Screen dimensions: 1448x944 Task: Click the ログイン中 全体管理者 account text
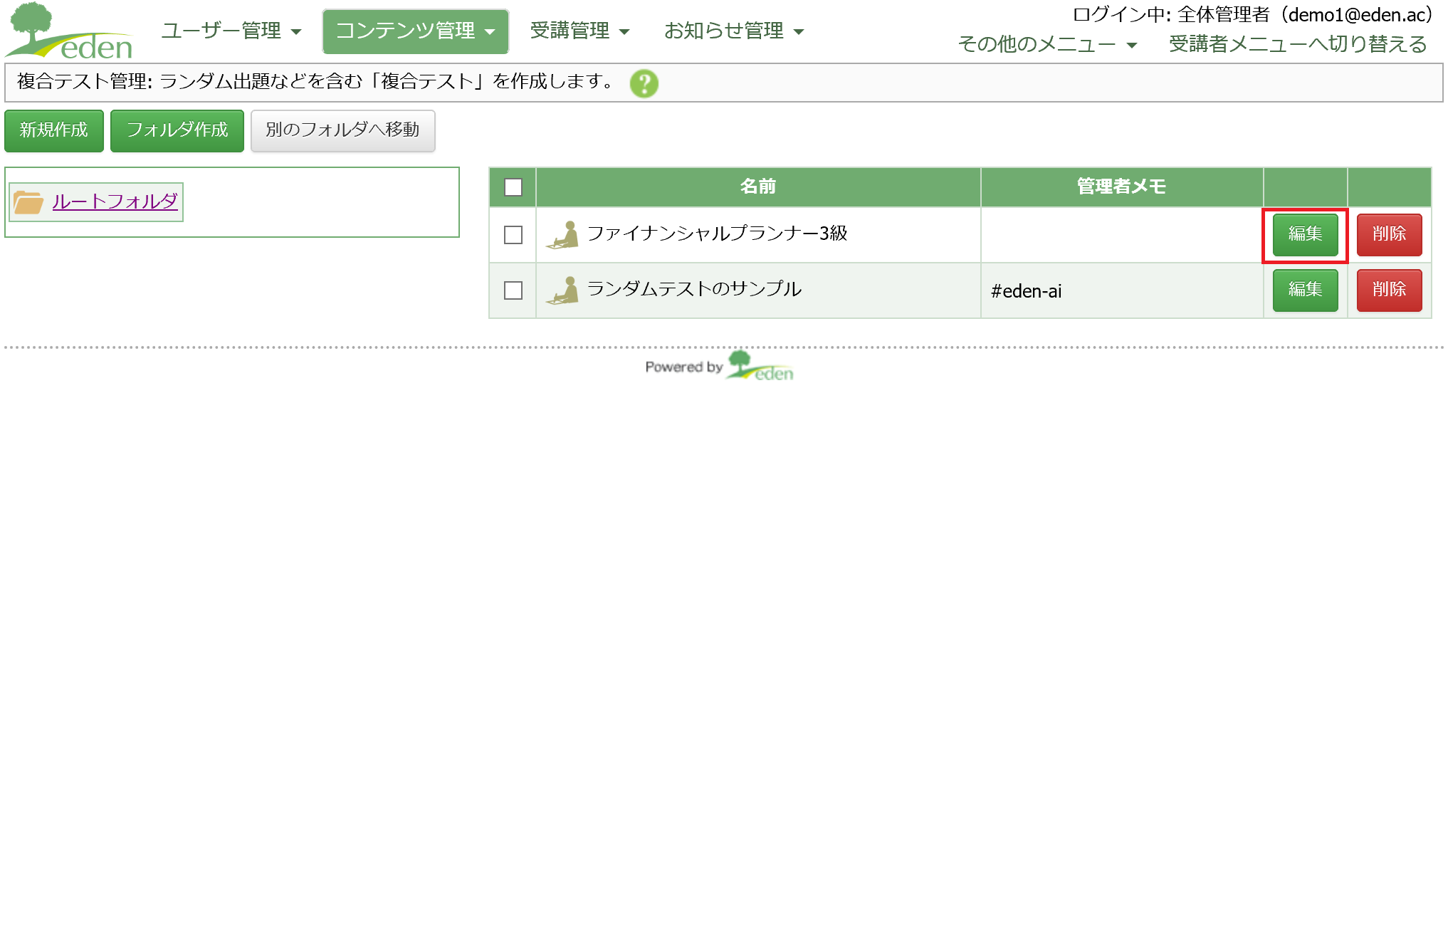tap(1252, 15)
